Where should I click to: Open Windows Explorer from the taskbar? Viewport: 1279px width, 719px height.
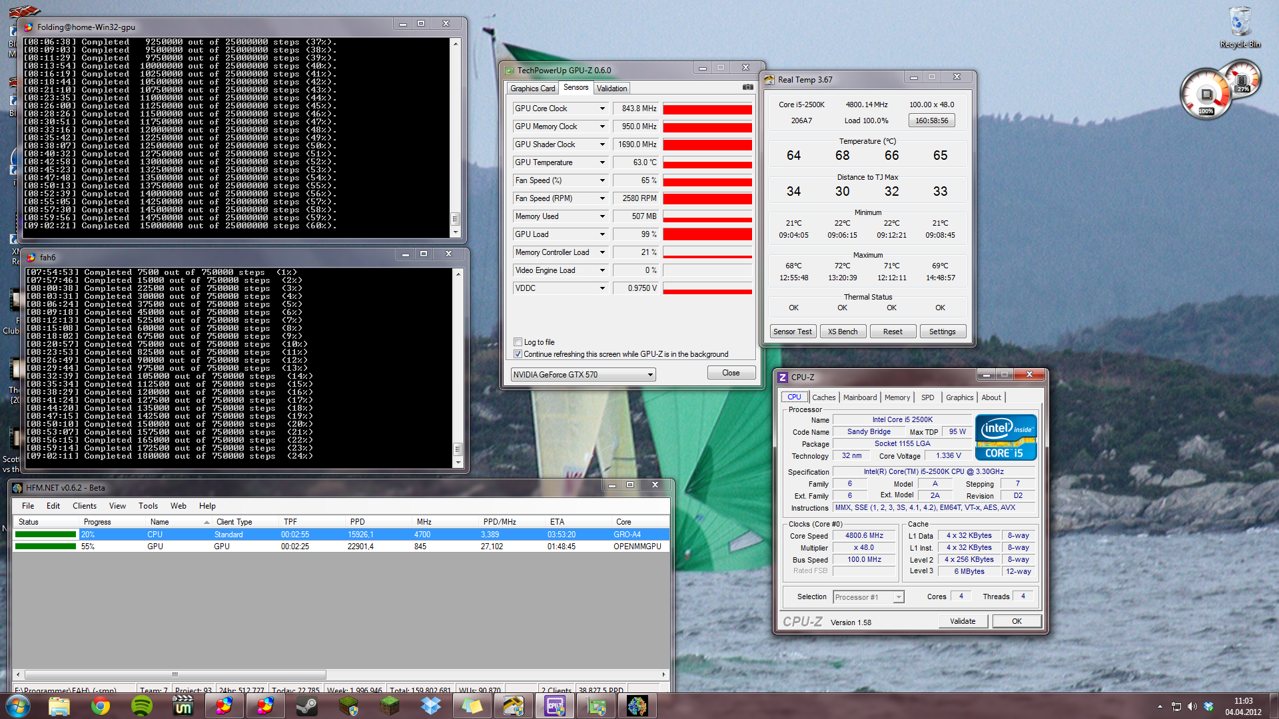tap(59, 706)
